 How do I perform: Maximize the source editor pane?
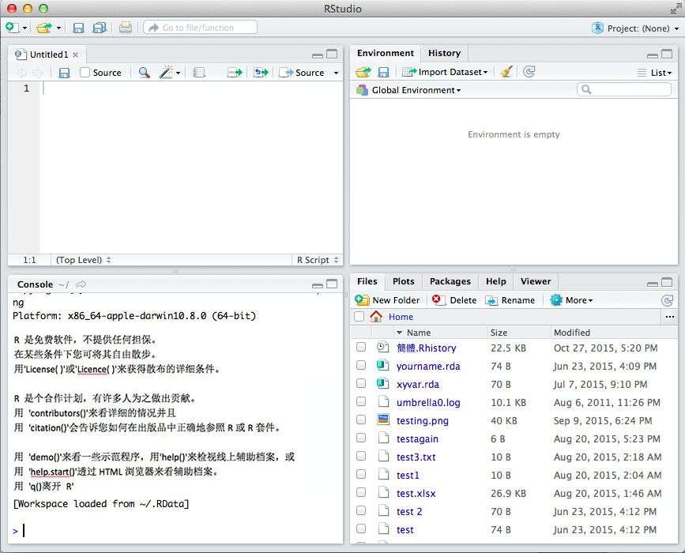coord(332,55)
